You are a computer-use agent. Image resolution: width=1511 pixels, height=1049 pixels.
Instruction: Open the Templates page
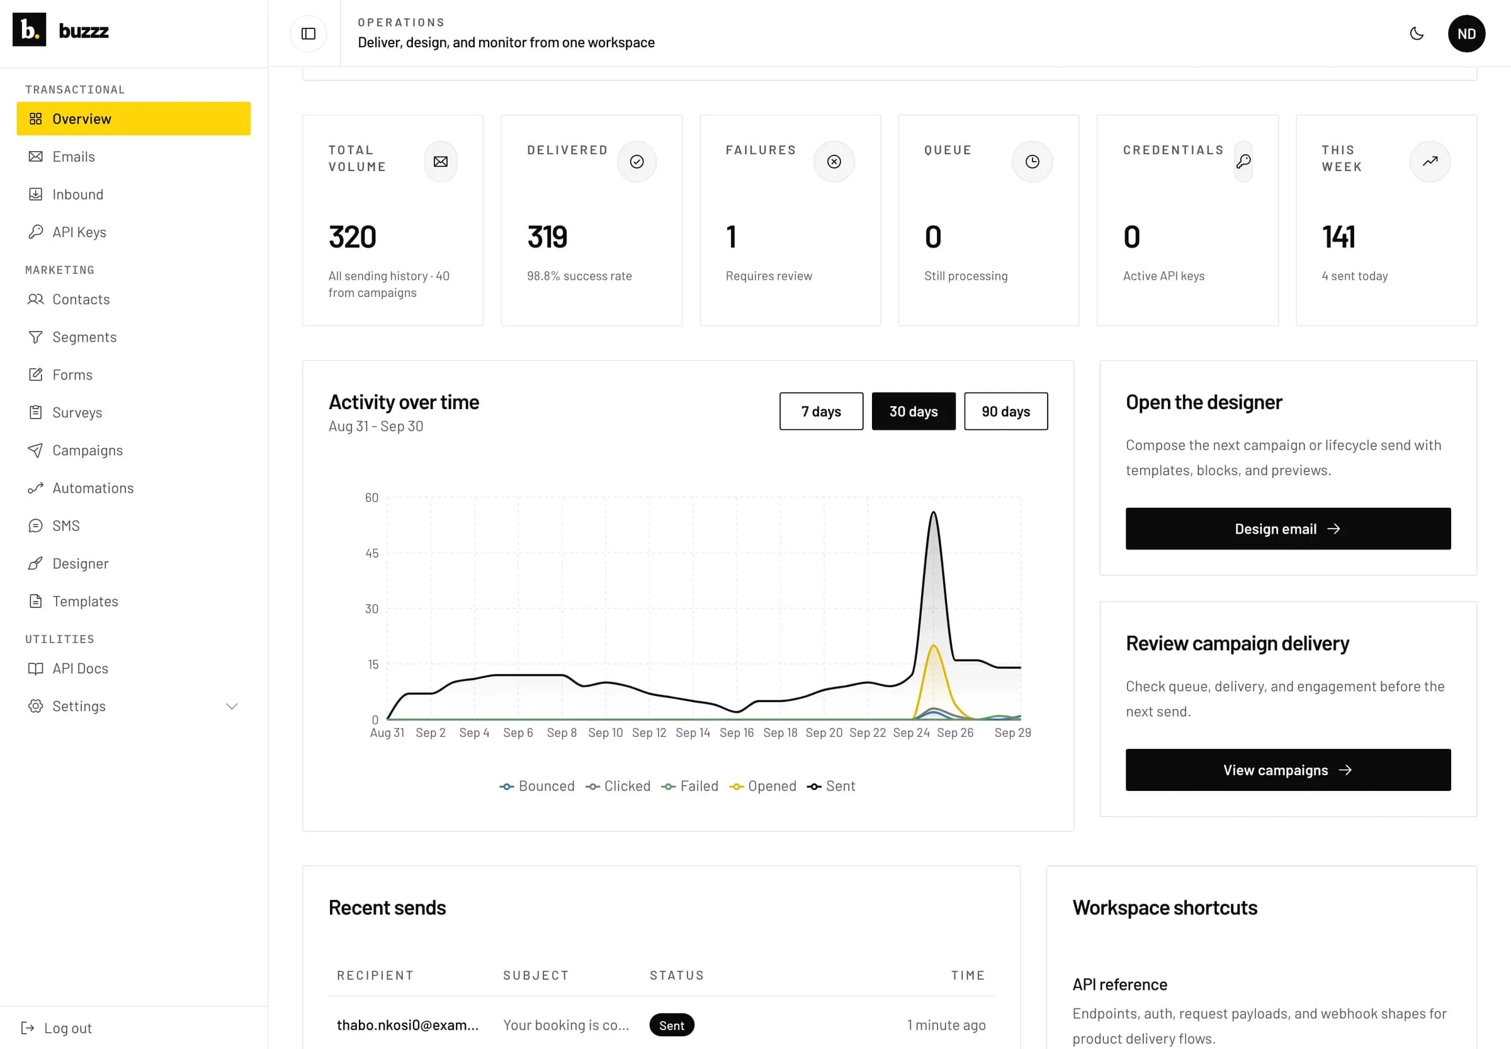tap(133, 602)
